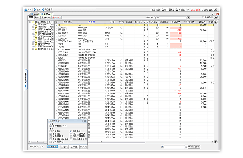The image size is (243, 158).
Task: Click the red 종료(X) tab
Action: click(x=56, y=17)
